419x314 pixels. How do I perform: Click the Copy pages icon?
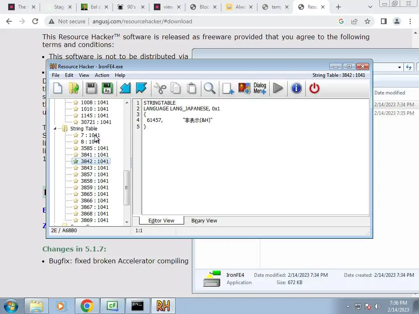tap(176, 88)
